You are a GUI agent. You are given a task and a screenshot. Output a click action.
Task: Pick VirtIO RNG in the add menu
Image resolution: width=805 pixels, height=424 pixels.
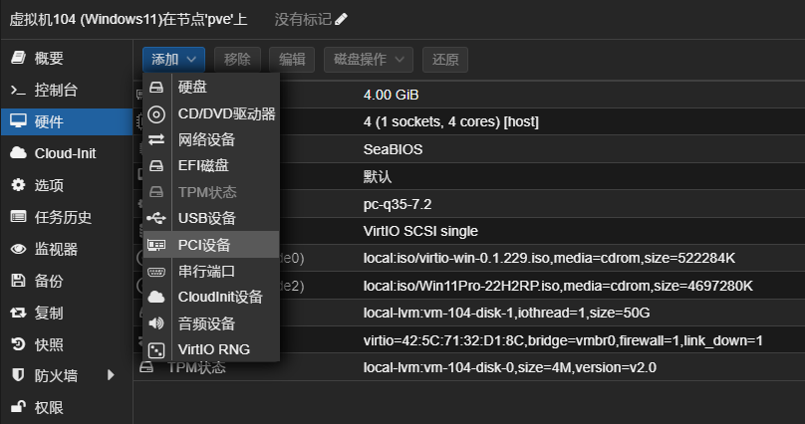tap(213, 349)
